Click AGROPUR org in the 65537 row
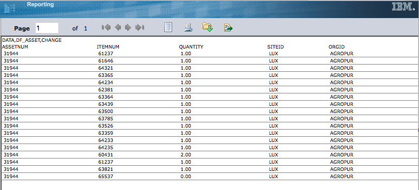Viewport: 419px width, 190px height. pyautogui.click(x=342, y=177)
